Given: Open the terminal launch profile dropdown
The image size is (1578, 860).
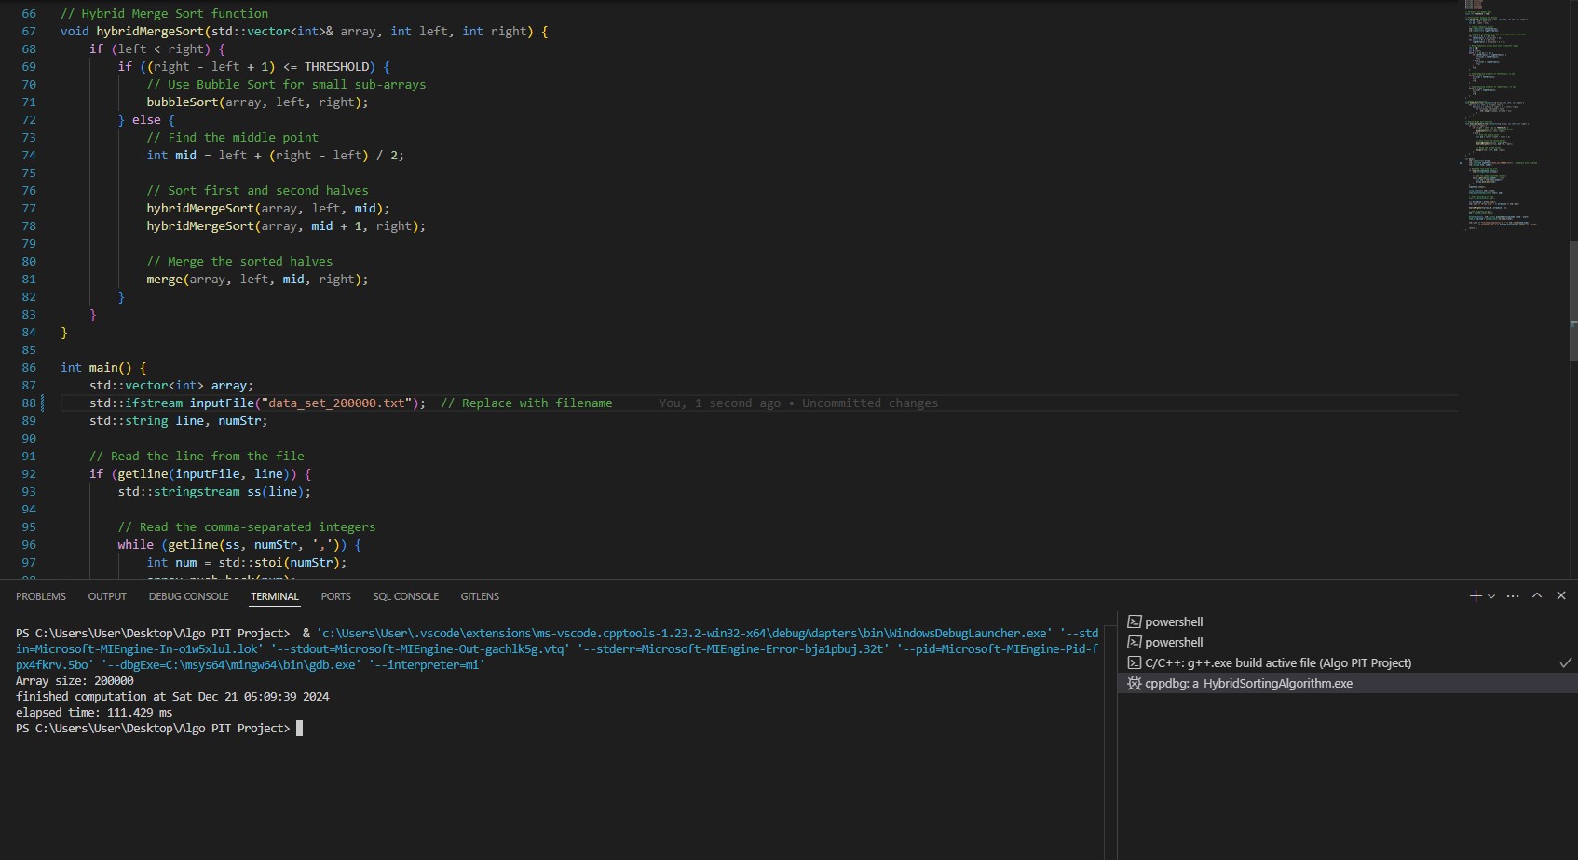Looking at the screenshot, I should pos(1491,596).
